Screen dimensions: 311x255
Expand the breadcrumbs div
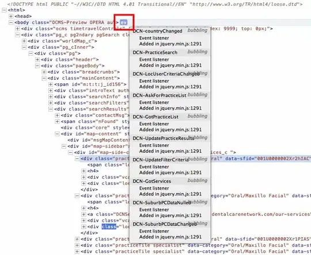pyautogui.click(x=44, y=72)
